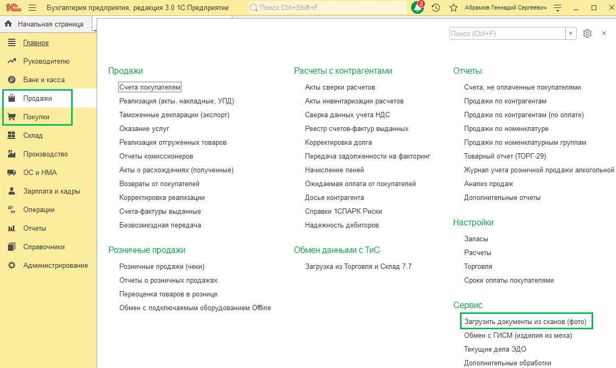Open Возвраты от покупателей

[160, 184]
